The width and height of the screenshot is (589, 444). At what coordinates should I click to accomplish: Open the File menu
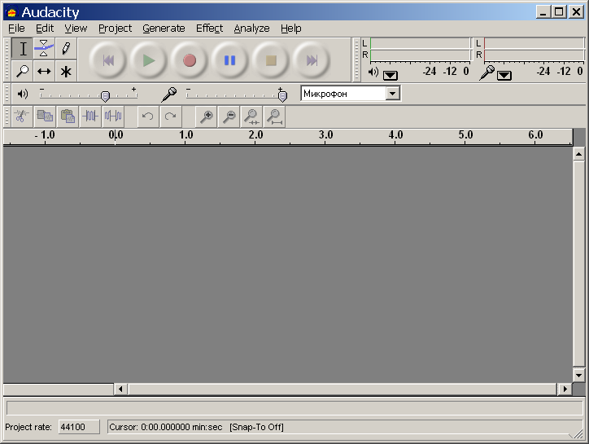(16, 29)
